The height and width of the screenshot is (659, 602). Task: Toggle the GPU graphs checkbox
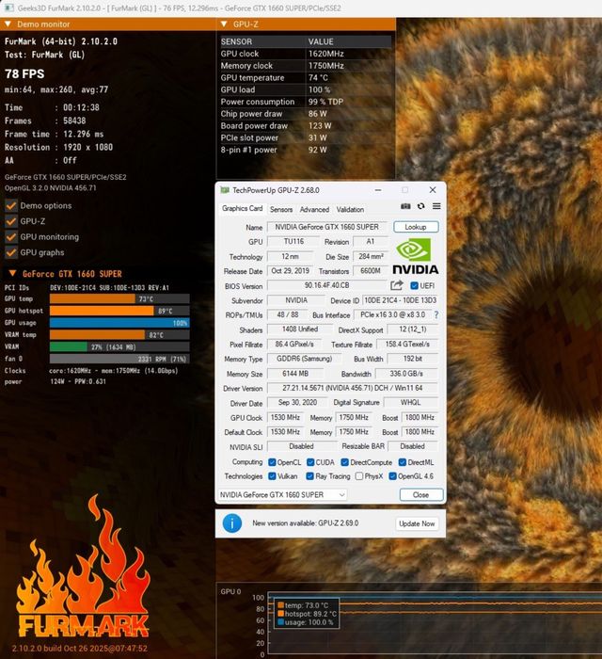11,252
